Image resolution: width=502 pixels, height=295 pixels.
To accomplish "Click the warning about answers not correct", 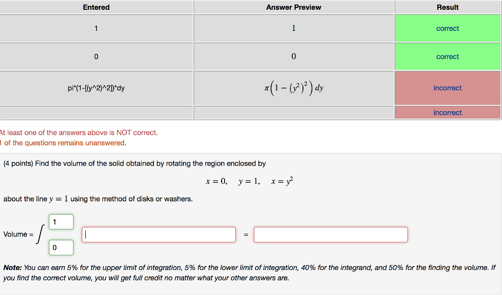I will click(78, 132).
